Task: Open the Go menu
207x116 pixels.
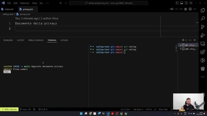Action: 41,3
